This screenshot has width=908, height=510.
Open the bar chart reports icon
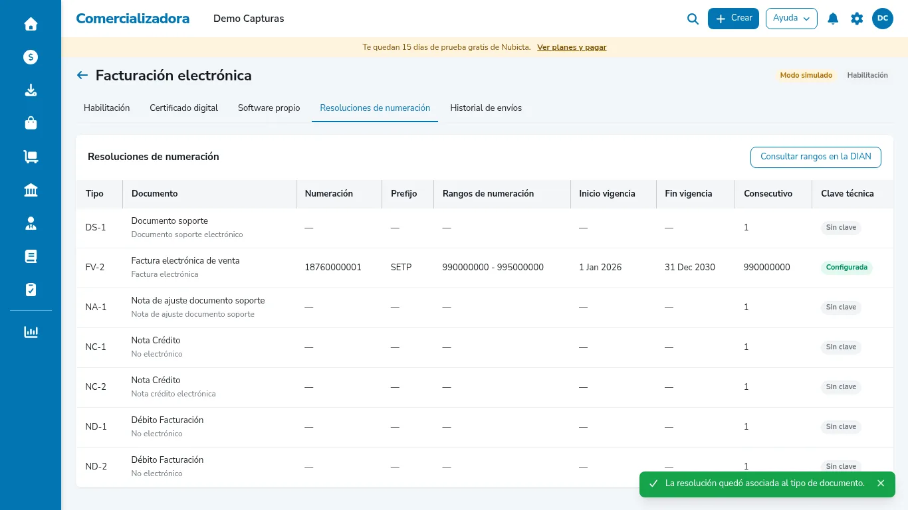[31, 332]
